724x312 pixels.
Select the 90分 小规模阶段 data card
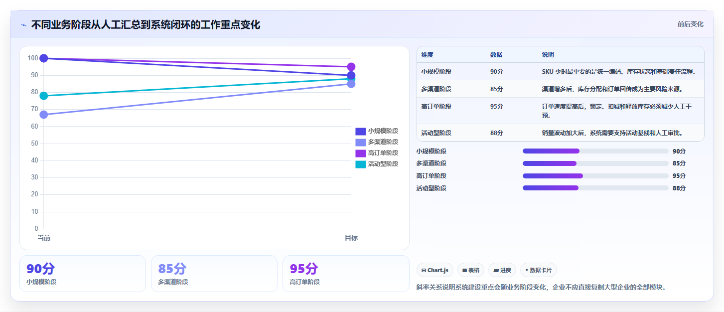coord(83,274)
